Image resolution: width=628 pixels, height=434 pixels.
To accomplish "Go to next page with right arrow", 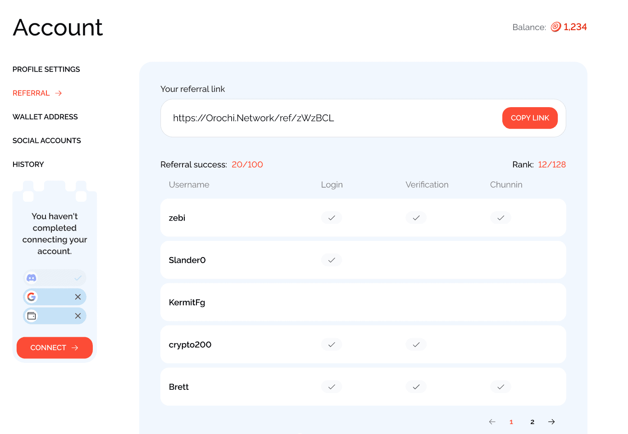I will coord(551,422).
